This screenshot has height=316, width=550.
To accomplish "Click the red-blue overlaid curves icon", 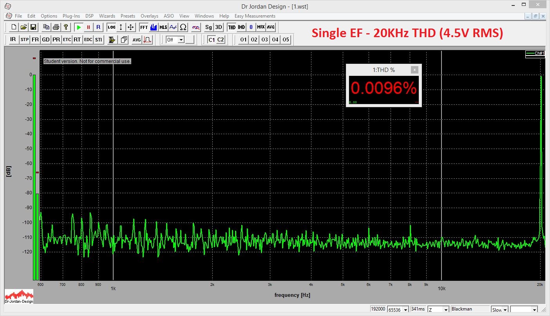I will [x=196, y=27].
